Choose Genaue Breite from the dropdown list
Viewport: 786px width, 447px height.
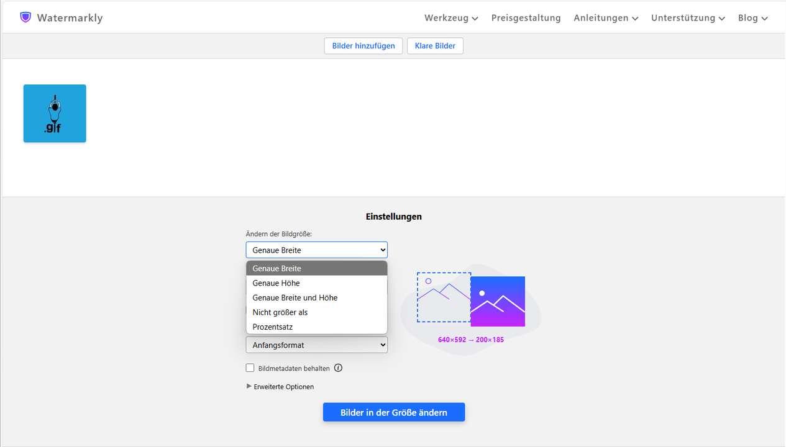click(x=316, y=268)
